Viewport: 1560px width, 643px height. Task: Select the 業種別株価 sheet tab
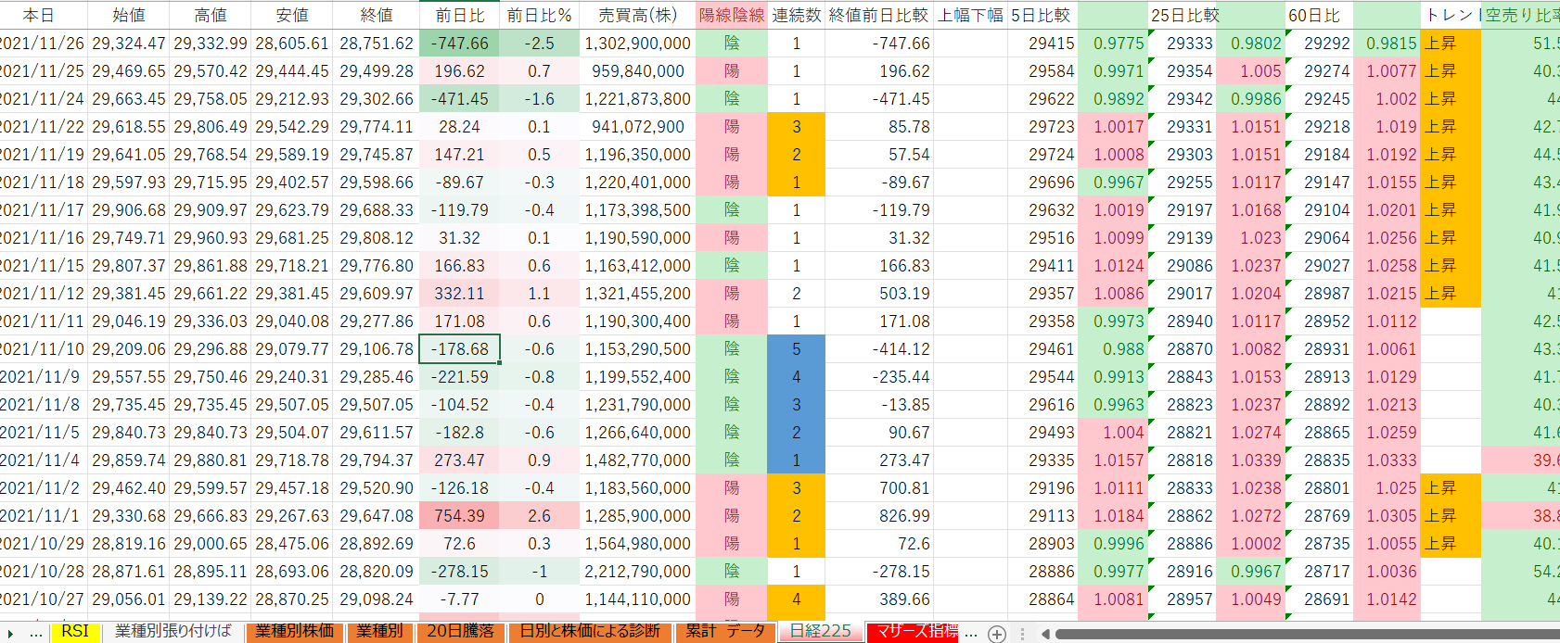click(x=295, y=632)
